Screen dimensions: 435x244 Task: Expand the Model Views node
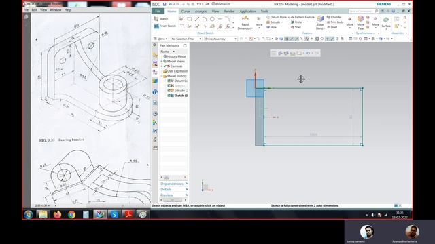[x=162, y=62]
